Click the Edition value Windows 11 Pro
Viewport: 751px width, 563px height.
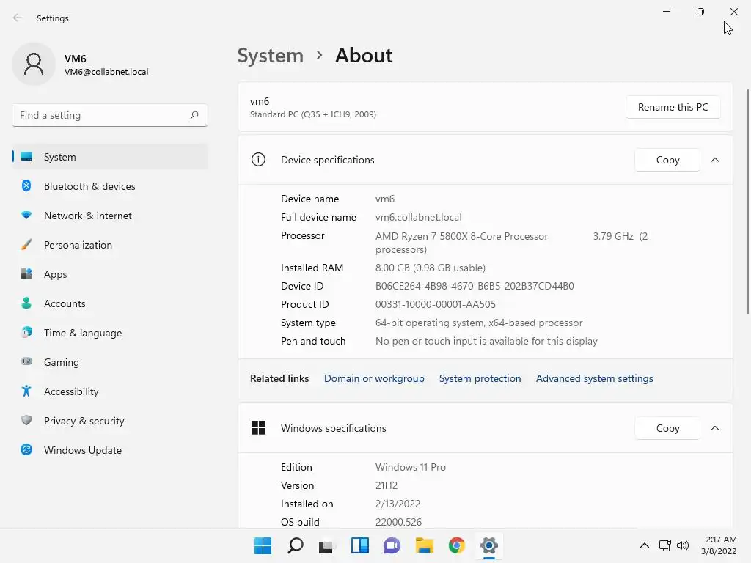click(411, 467)
